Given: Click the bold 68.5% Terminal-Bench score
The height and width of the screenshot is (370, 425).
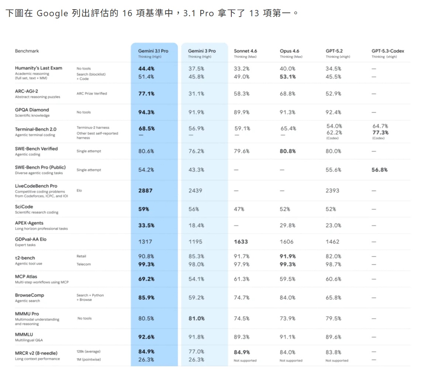Looking at the screenshot, I should coord(146,128).
